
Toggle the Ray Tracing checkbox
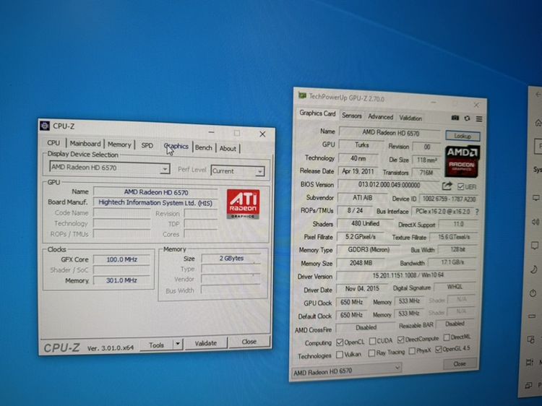click(x=371, y=353)
